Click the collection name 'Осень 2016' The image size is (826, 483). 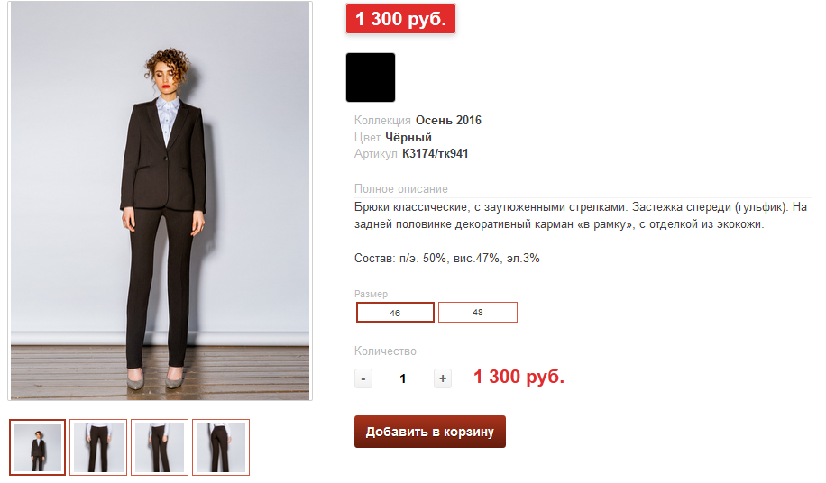[448, 120]
